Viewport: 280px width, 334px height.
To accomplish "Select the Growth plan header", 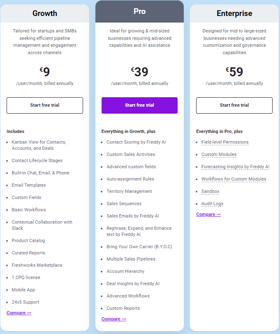I will click(45, 14).
